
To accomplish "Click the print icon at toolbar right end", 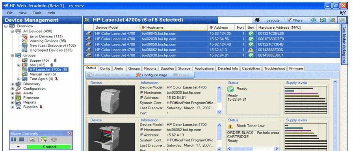I will click(342, 20).
